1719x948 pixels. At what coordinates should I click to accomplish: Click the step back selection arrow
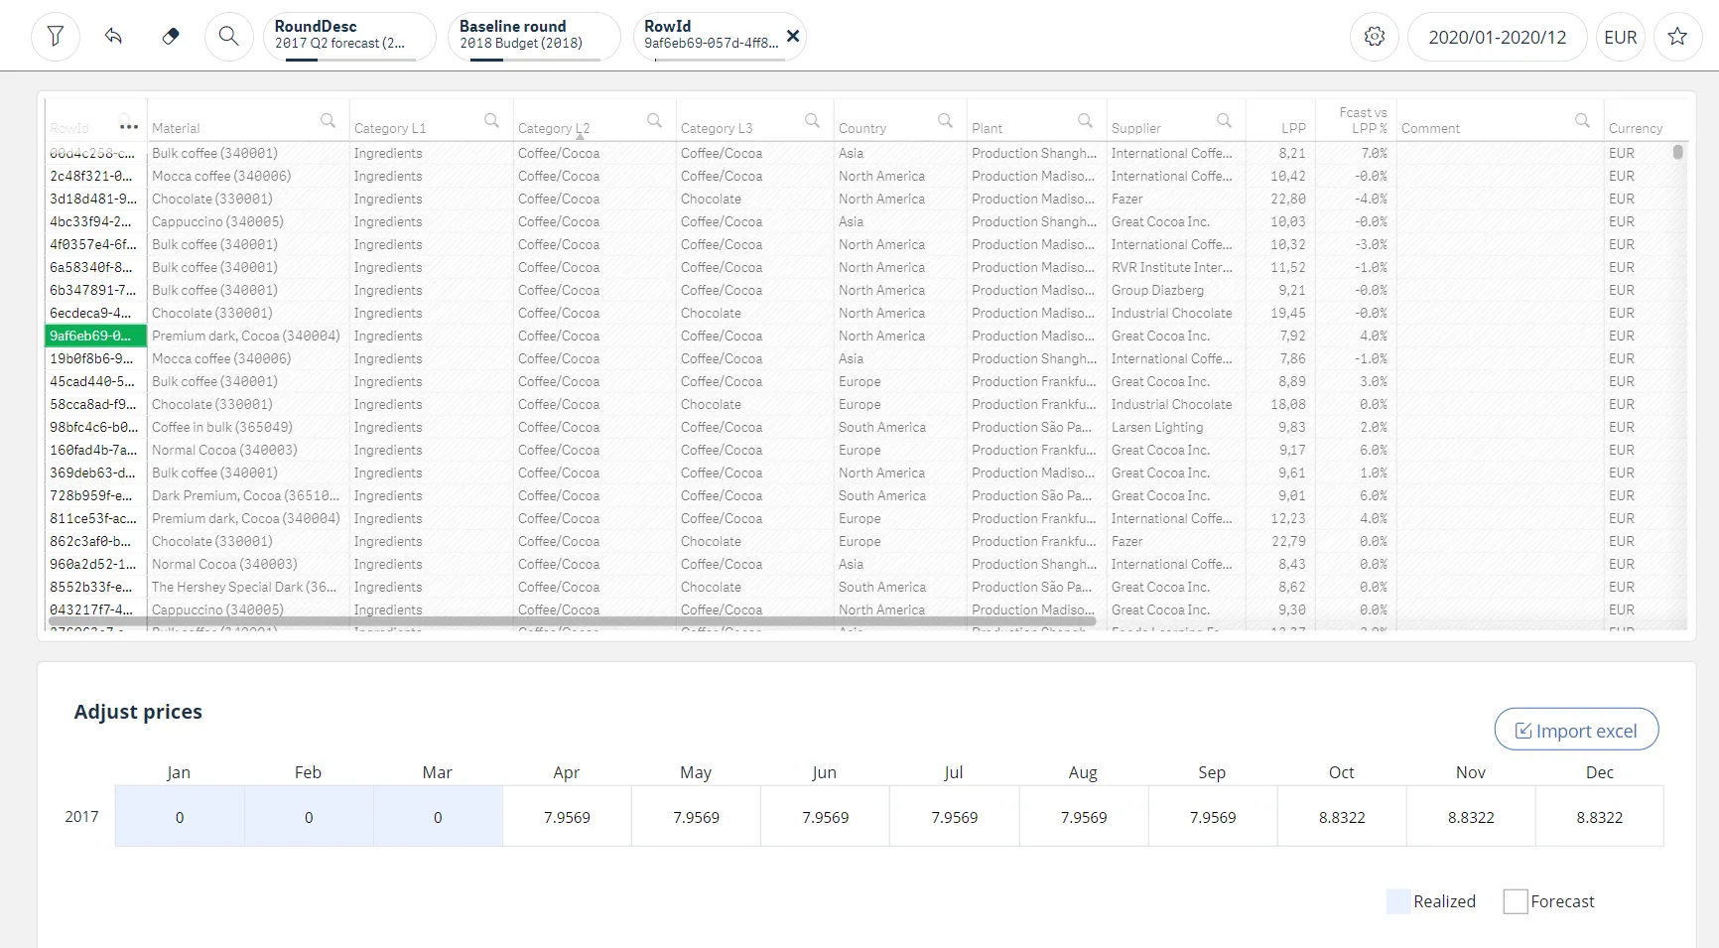[113, 37]
